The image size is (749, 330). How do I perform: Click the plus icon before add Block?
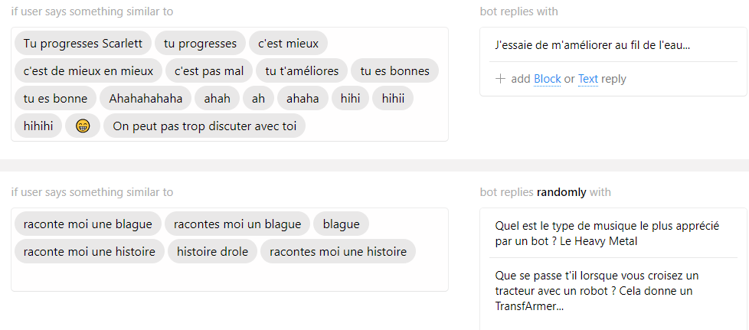(x=500, y=79)
